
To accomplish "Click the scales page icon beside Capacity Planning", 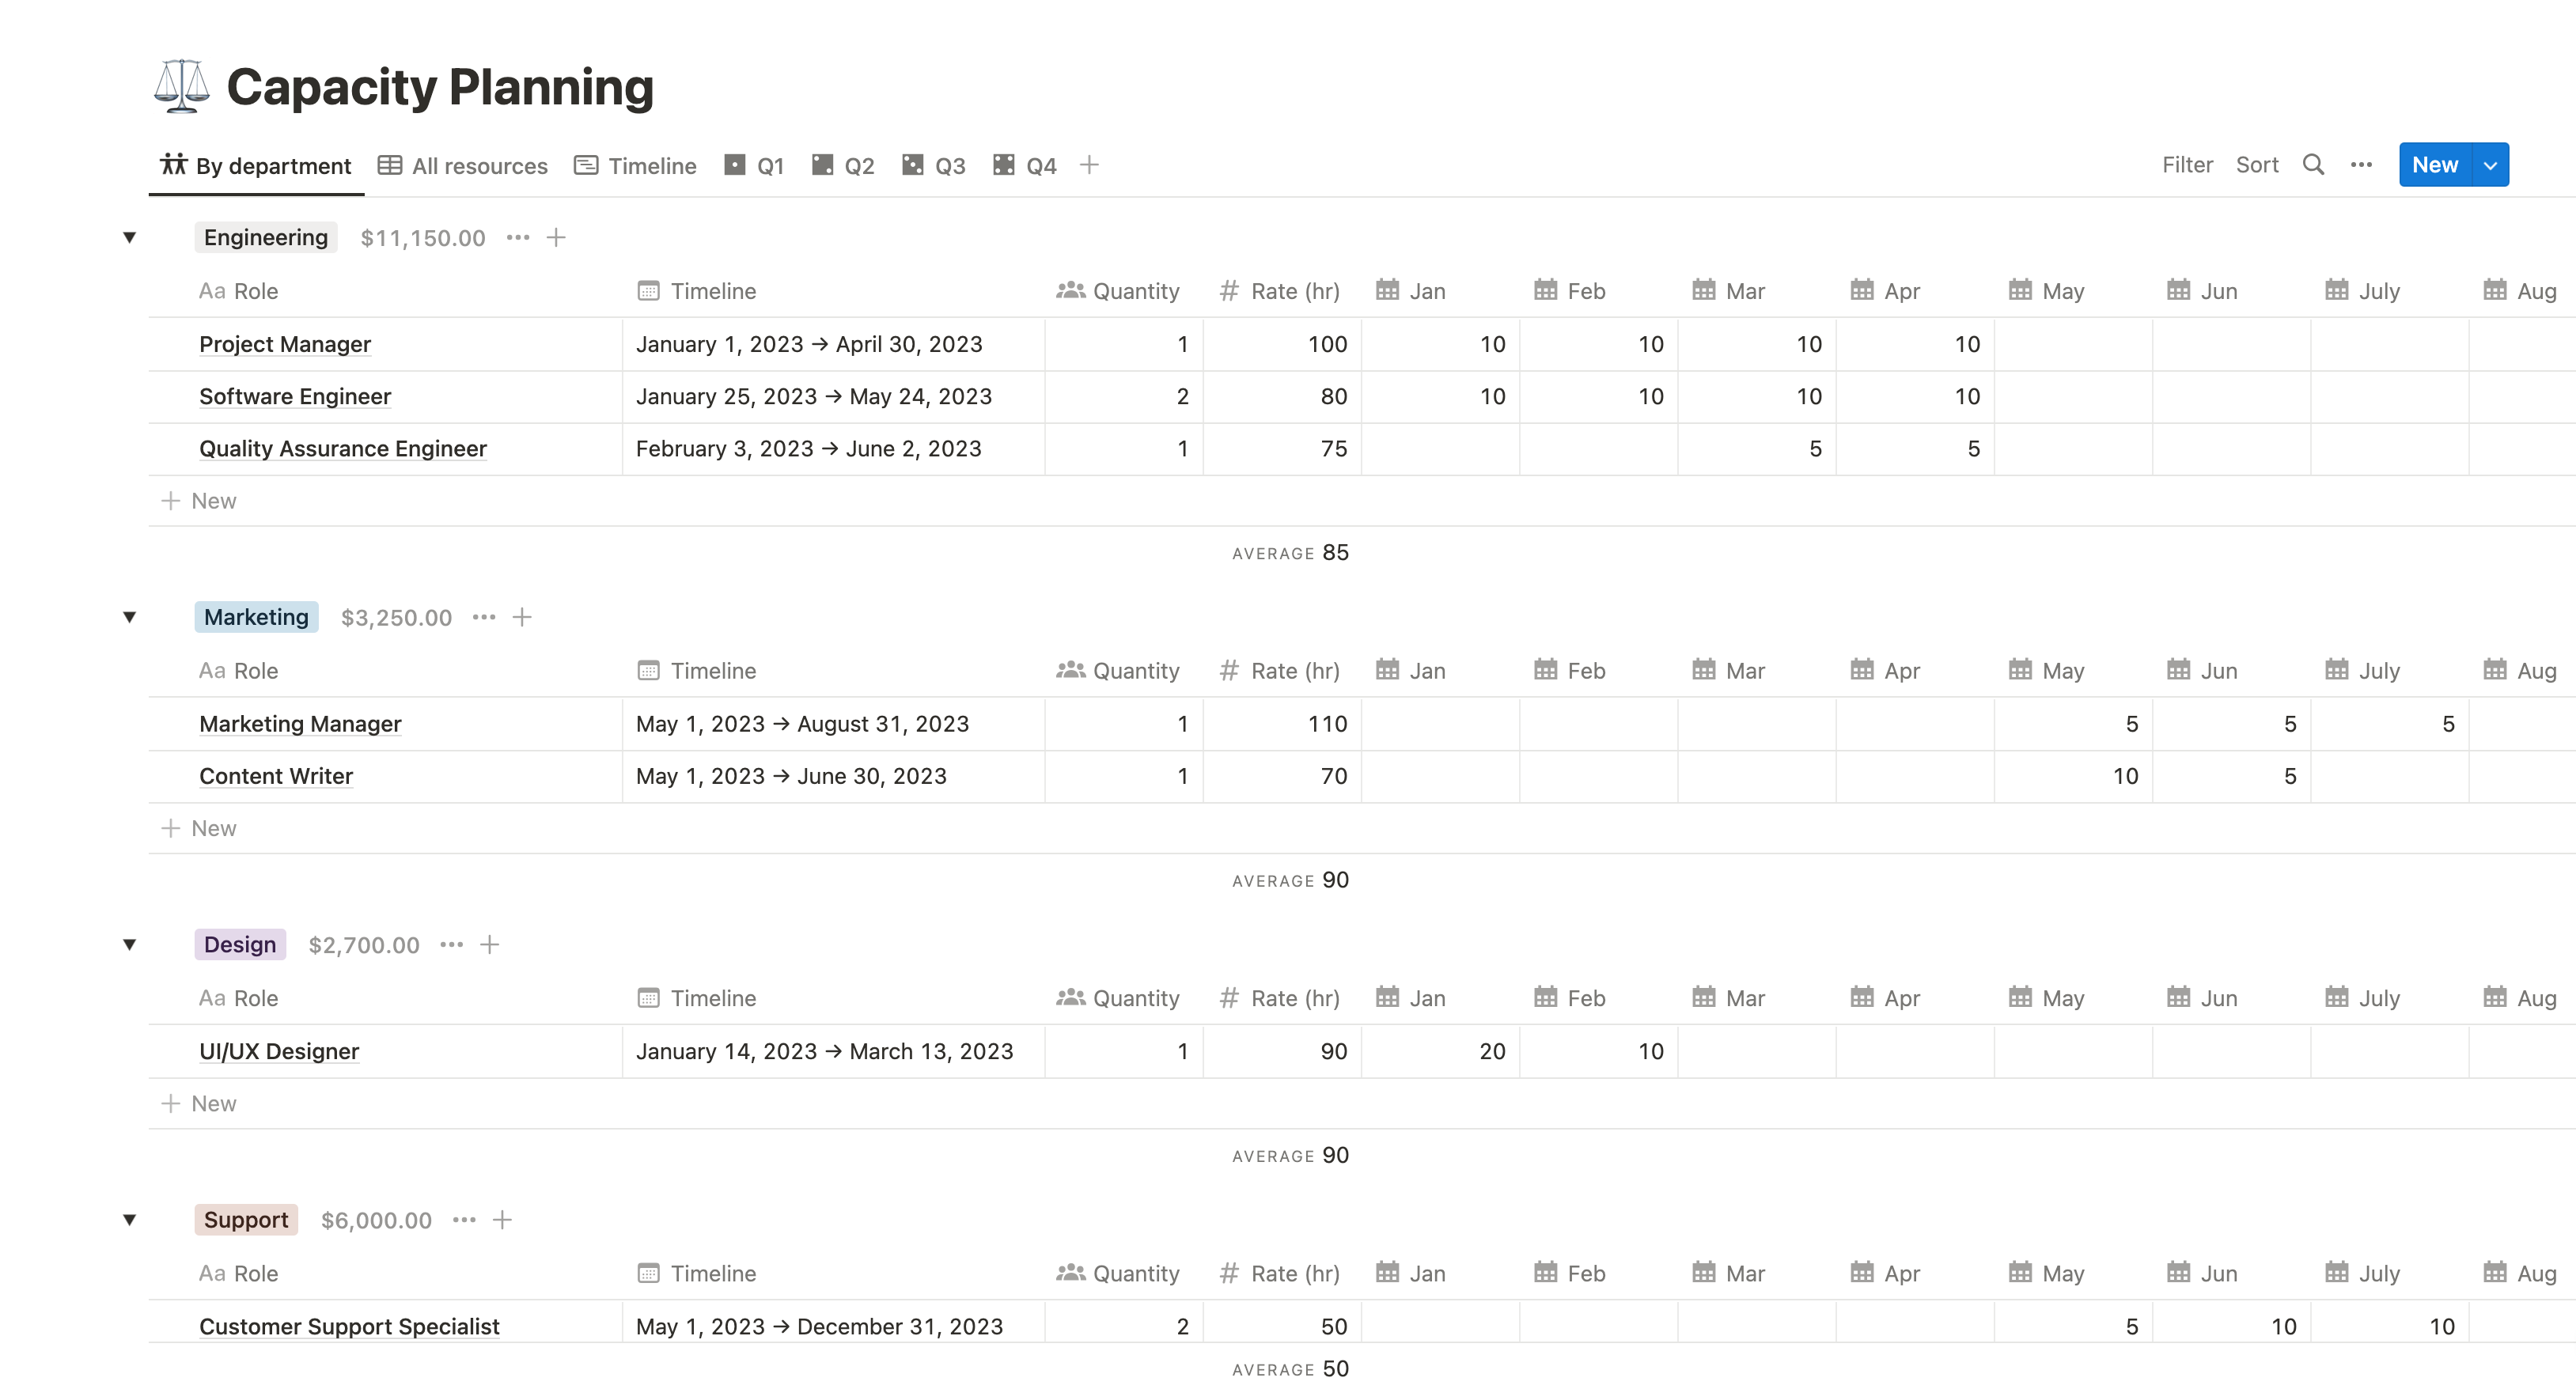I will [181, 86].
